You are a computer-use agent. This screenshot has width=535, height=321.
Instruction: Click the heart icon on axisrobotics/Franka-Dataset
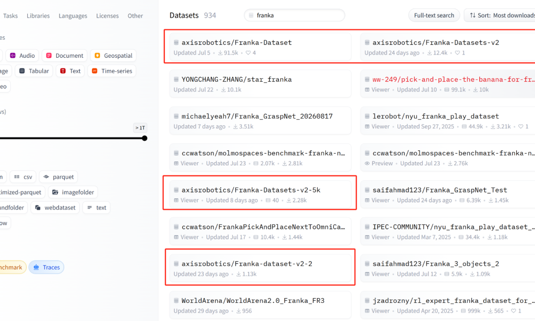point(248,53)
